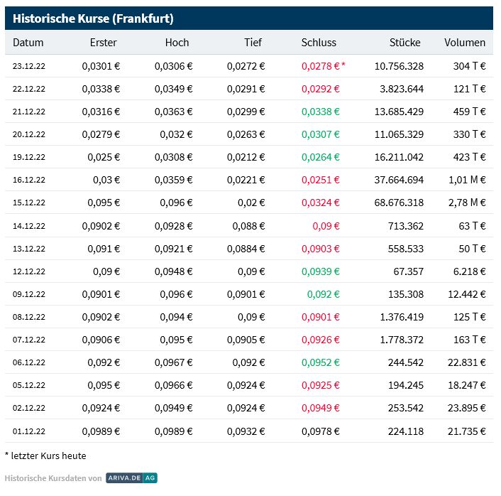Click the Erster column header

pyautogui.click(x=104, y=43)
